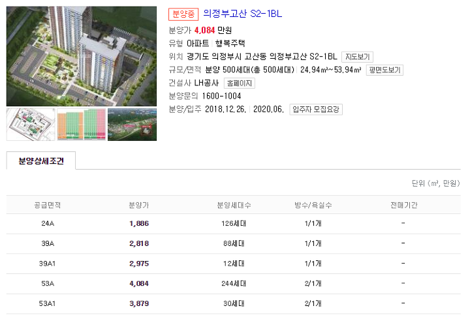Select the 분양상세조건 tab
This screenshot has height=321, width=470.
41,161
